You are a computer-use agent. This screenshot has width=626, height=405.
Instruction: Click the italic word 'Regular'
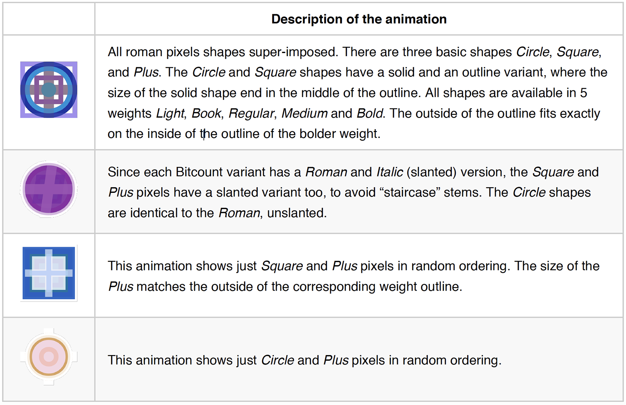(251, 114)
